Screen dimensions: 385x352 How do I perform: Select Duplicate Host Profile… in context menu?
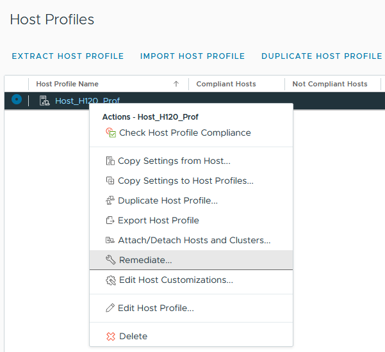[x=192, y=201]
